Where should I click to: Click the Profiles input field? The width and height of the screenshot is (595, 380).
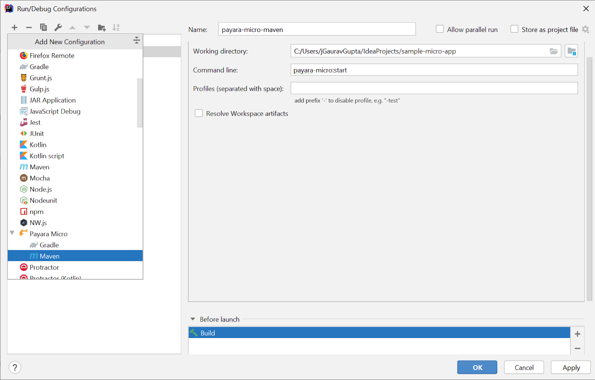[434, 88]
